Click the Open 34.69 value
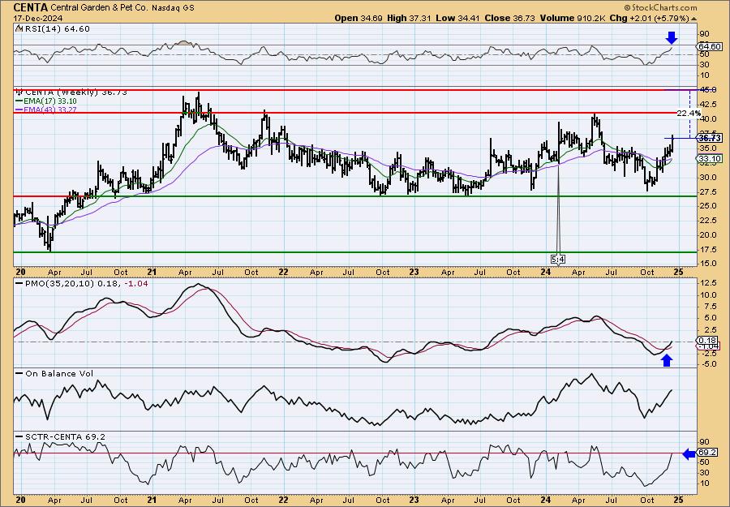This screenshot has height=507, width=730. tap(359, 18)
